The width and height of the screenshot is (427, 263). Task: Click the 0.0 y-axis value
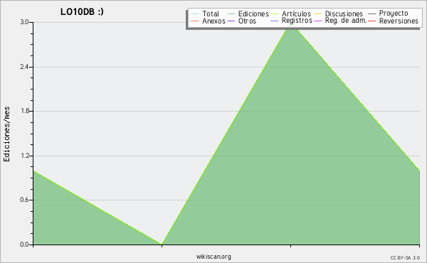[24, 245]
